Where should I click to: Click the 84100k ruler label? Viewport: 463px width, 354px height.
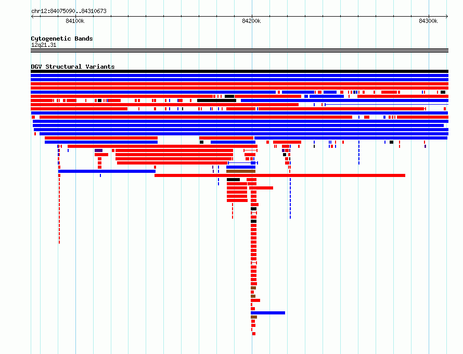tap(75, 21)
